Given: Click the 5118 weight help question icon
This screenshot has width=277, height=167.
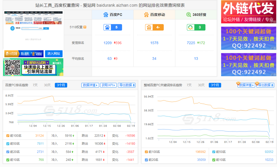Looking at the screenshot, I should (x=85, y=27).
